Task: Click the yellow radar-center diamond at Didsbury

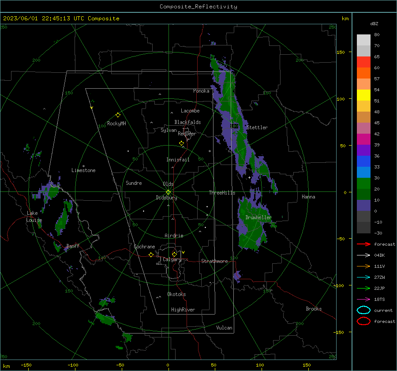Action: point(169,192)
